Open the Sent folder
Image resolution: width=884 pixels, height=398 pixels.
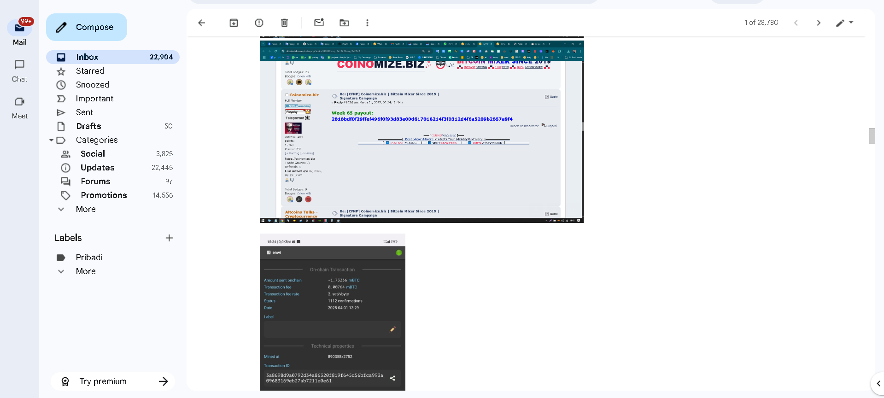coord(113,112)
